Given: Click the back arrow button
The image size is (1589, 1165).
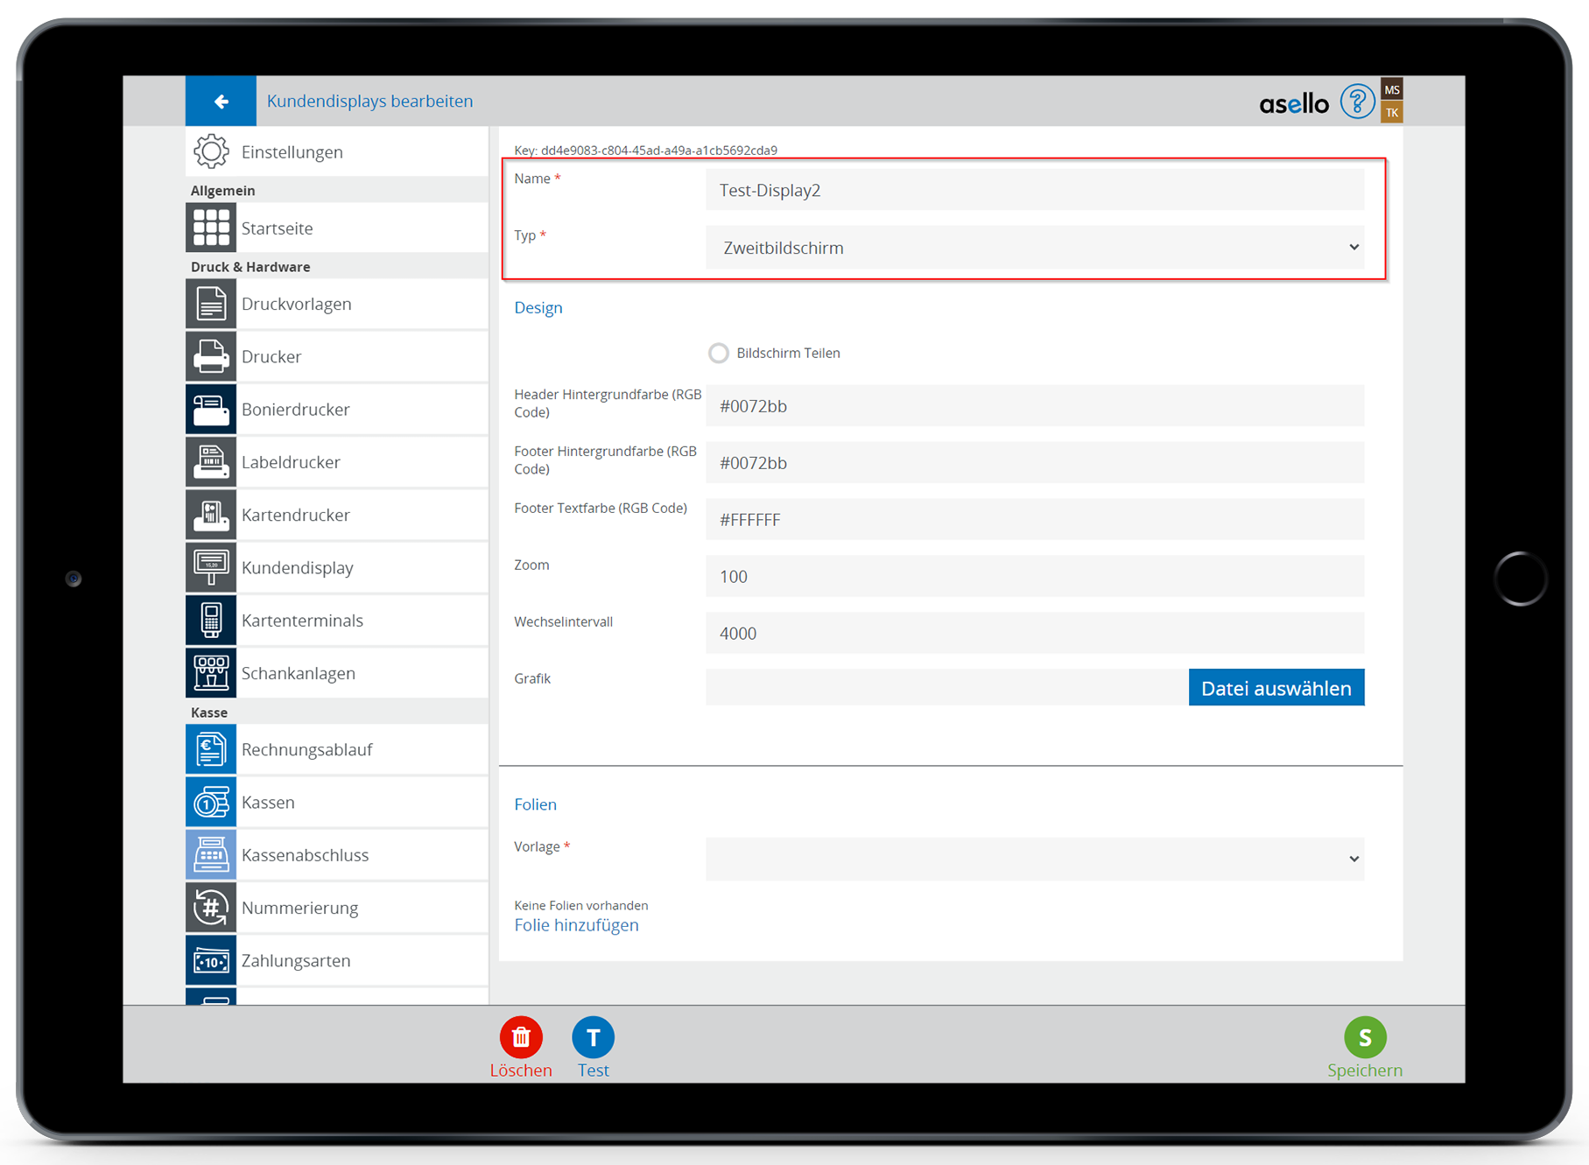Looking at the screenshot, I should (x=221, y=102).
